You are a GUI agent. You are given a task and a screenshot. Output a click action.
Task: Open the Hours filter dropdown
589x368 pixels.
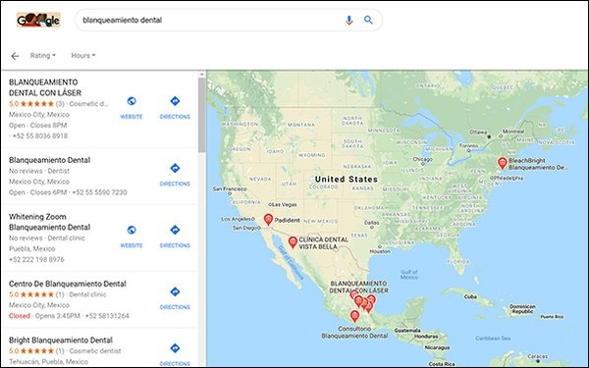click(83, 56)
